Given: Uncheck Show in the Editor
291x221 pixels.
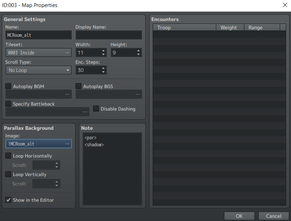Looking at the screenshot, I should (8, 200).
